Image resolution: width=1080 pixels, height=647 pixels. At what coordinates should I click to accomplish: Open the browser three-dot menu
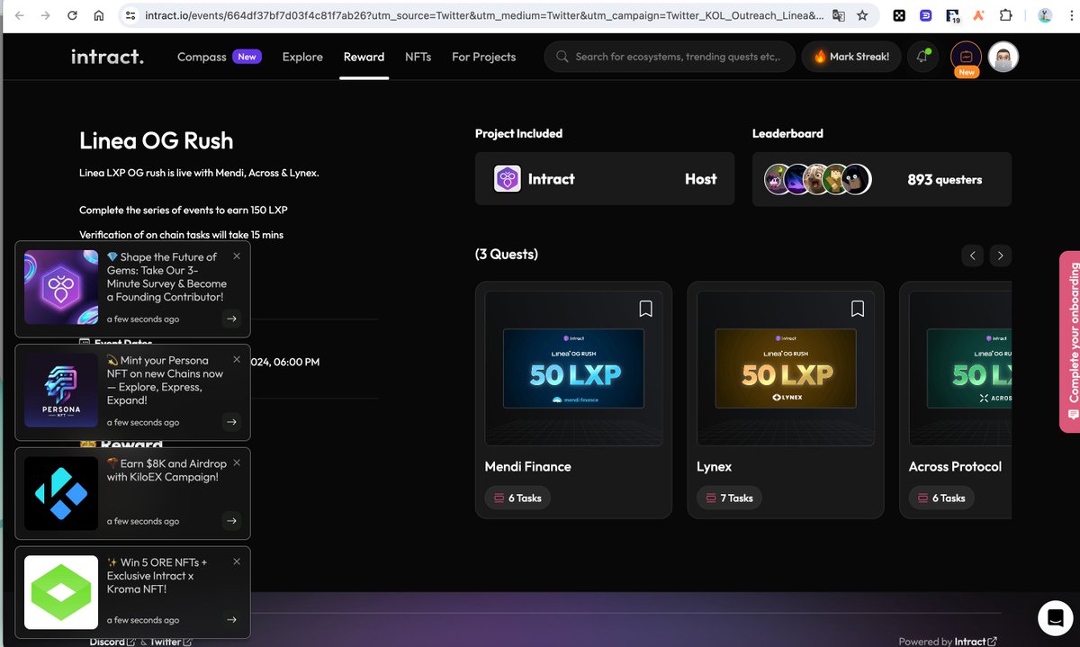coord(1070,15)
